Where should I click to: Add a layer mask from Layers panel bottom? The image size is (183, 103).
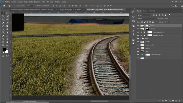(x=166, y=101)
